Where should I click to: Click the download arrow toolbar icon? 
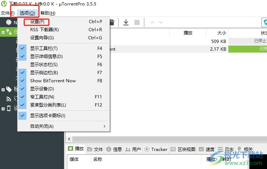coord(126,22)
